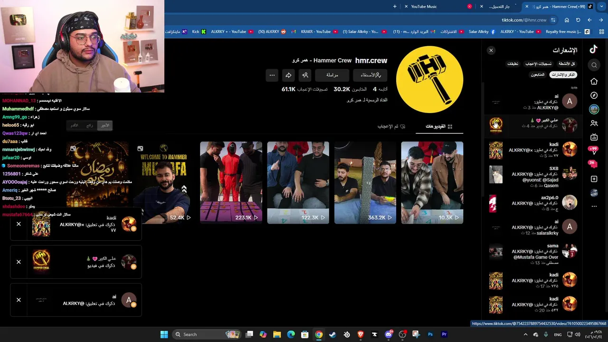Click the Friends follow-status button
Viewport: 608px width, 342px height.
click(x=370, y=75)
